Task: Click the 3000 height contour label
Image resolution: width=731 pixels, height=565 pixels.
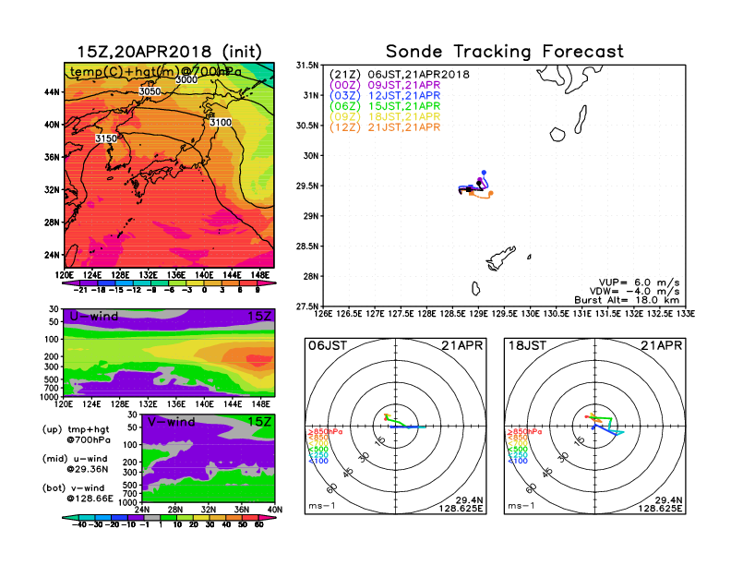Action: pos(186,79)
